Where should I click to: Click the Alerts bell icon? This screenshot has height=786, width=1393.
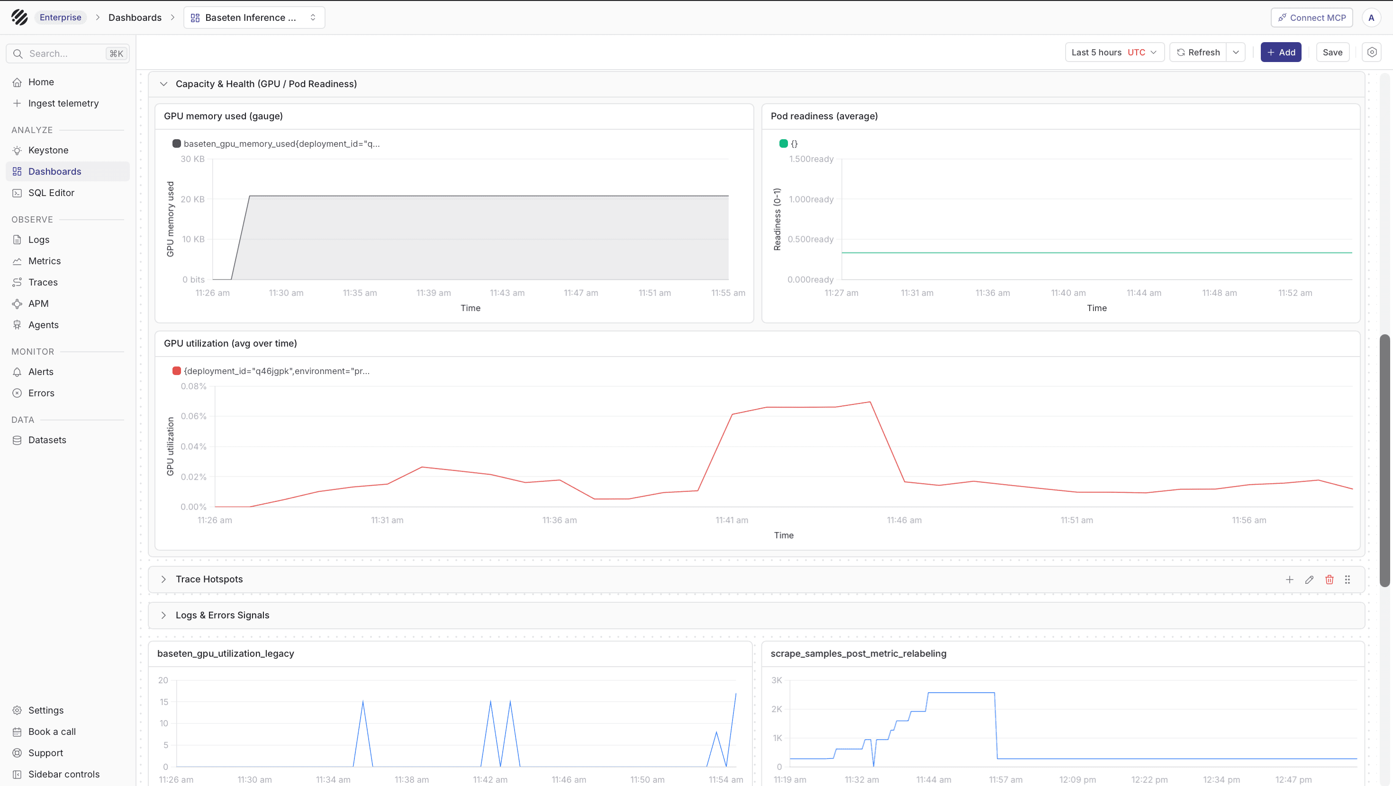pos(18,372)
